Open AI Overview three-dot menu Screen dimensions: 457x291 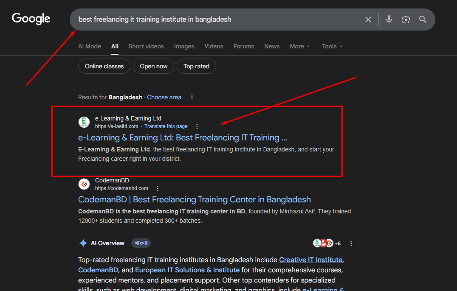pyautogui.click(x=351, y=243)
